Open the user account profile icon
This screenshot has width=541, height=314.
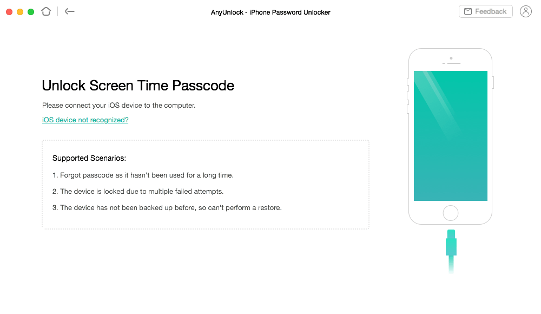coord(525,11)
